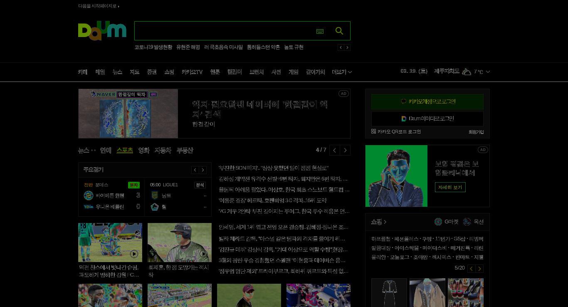
Task: Click the 쿠팡 shopping link
Action: [426, 239]
